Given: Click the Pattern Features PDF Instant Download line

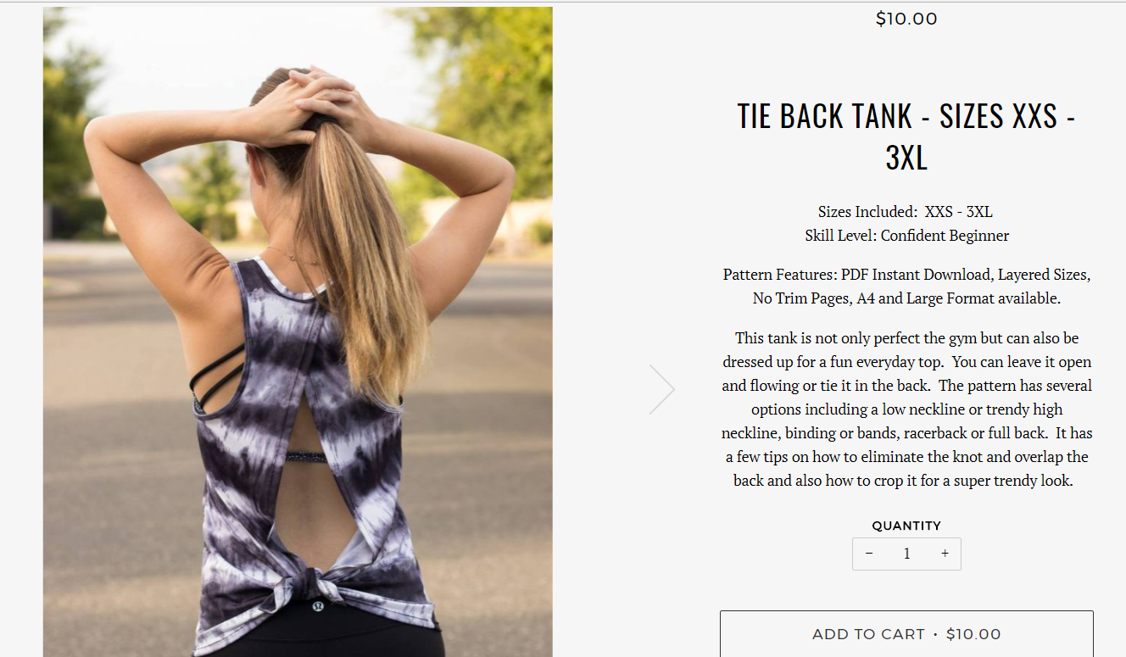Looking at the screenshot, I should [906, 275].
